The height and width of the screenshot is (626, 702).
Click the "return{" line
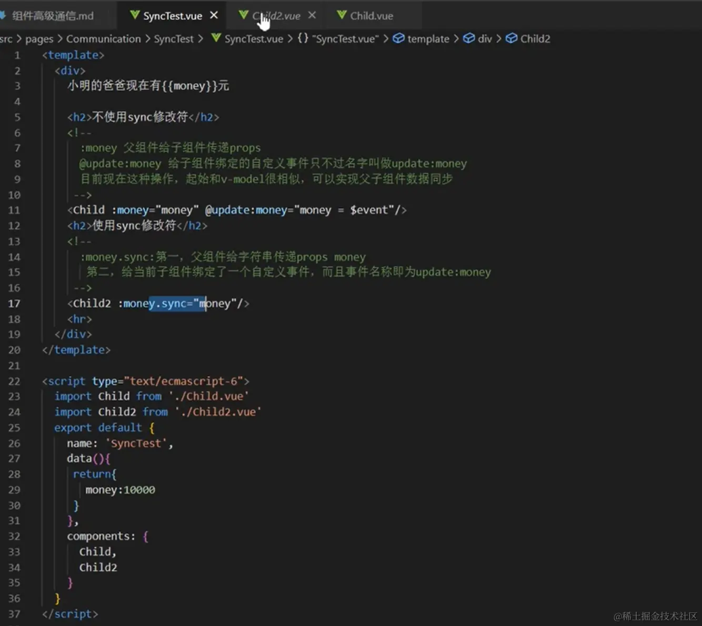(x=95, y=474)
